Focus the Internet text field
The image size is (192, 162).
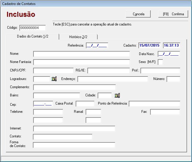[74, 129]
